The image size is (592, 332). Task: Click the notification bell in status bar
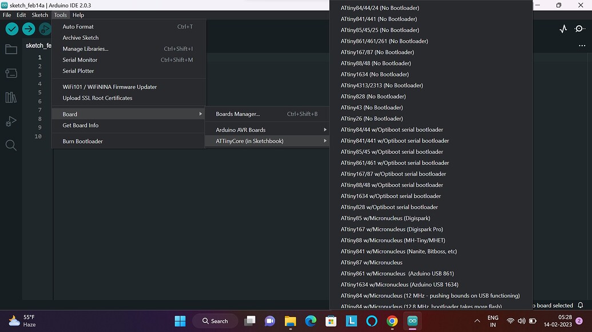[581, 305]
